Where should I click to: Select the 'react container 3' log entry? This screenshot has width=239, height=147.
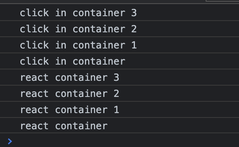click(x=119, y=78)
